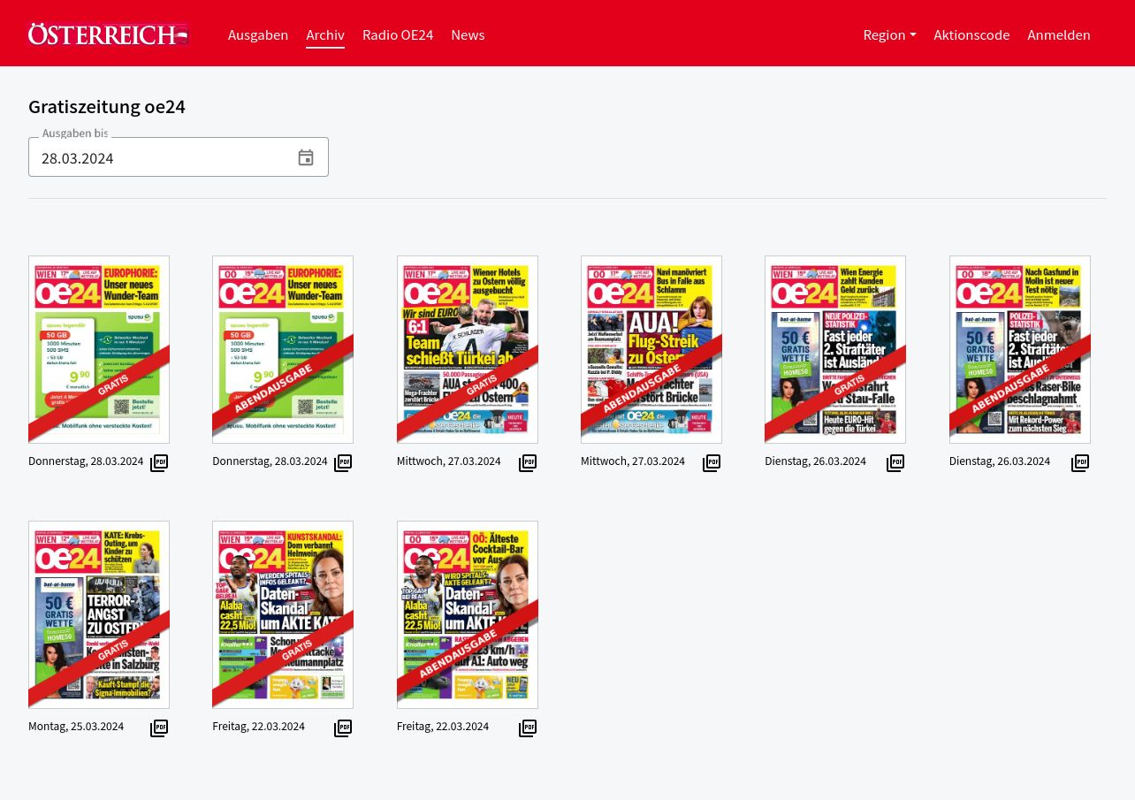Click the Gratiszeitung oe24 heading
This screenshot has width=1135, height=800.
pyautogui.click(x=107, y=107)
